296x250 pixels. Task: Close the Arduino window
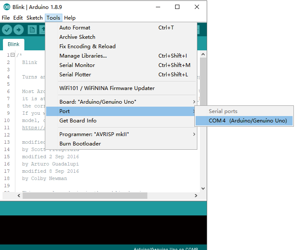(x=197, y=7)
